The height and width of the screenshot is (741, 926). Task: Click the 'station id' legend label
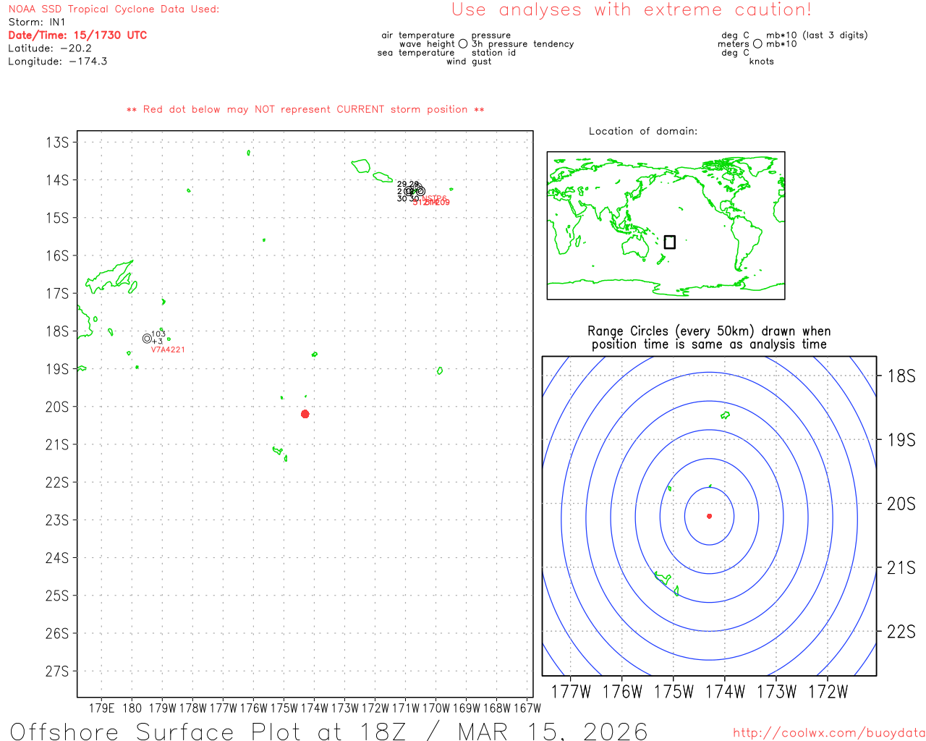coord(493,53)
